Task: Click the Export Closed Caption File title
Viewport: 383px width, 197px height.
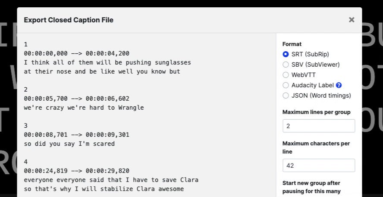Action: click(69, 20)
